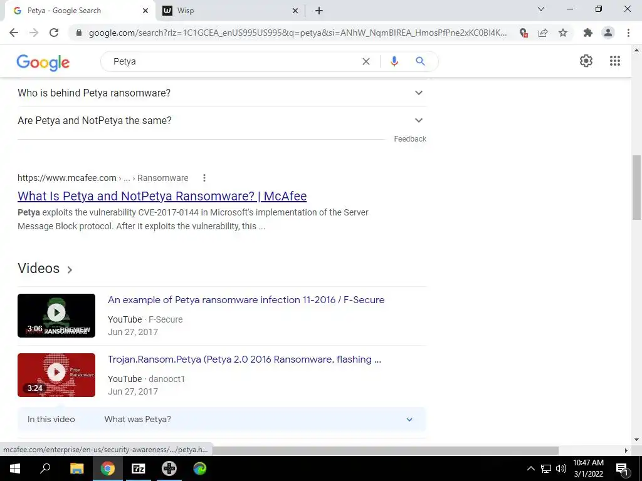Clear the Petya search query

tap(366, 61)
